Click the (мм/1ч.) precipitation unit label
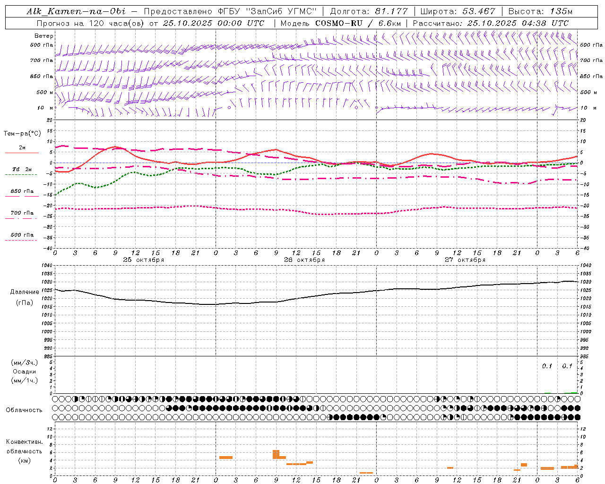Screen dimensions: 605x484 point(25,380)
